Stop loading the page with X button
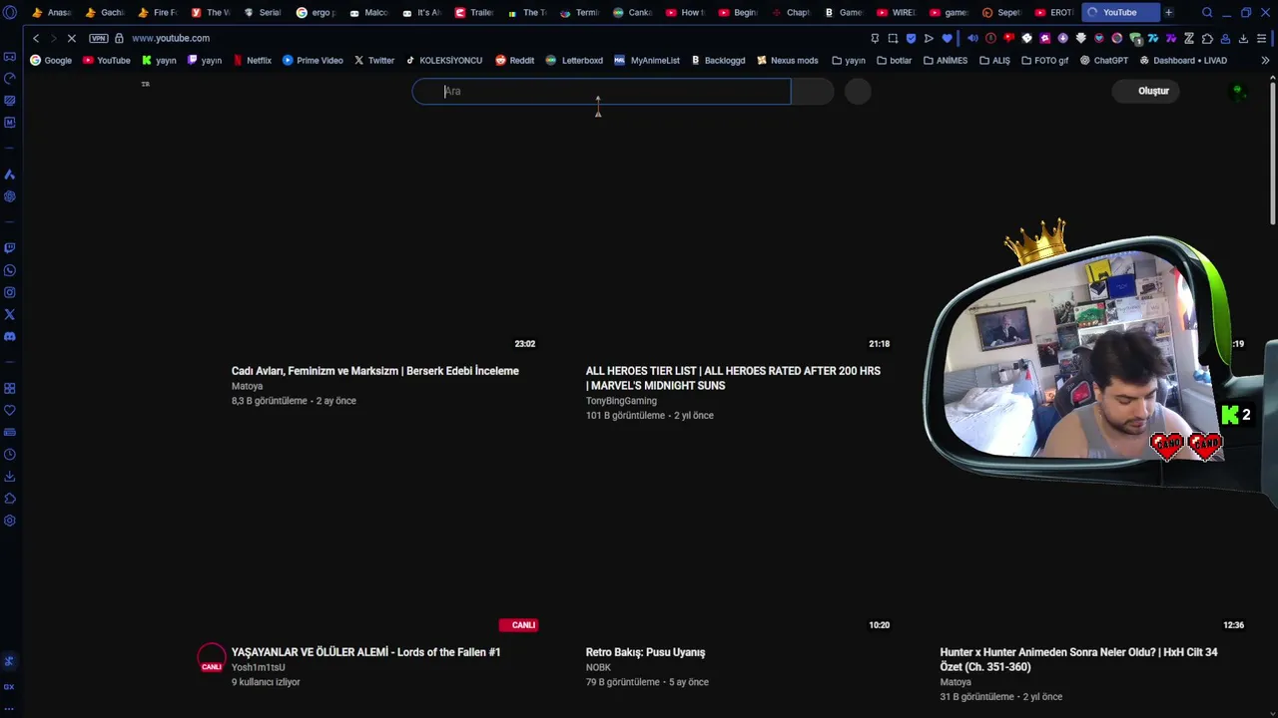The image size is (1278, 718). (72, 38)
